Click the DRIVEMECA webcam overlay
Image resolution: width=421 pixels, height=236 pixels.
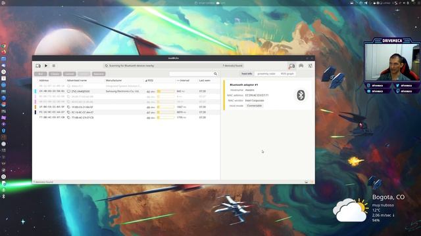[392, 66]
